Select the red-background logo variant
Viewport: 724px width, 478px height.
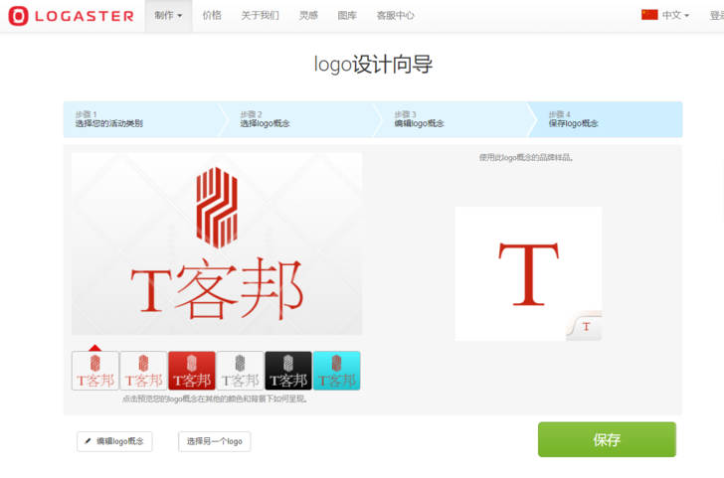(x=192, y=371)
